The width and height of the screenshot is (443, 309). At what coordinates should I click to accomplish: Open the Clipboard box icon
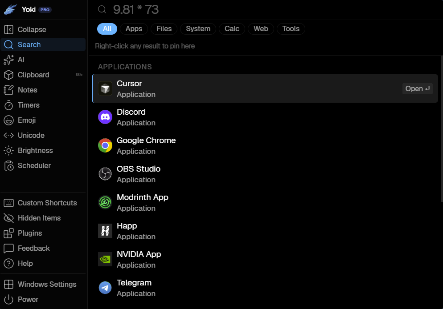click(x=9, y=75)
